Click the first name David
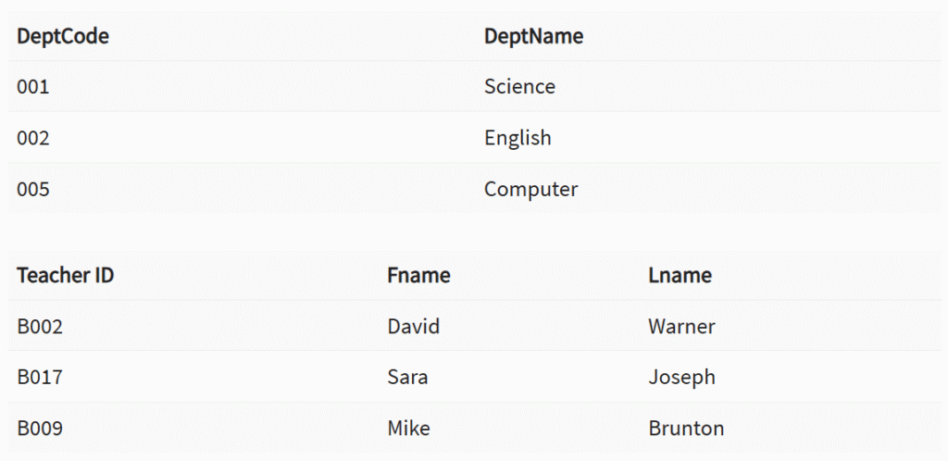948x461 pixels. [413, 326]
